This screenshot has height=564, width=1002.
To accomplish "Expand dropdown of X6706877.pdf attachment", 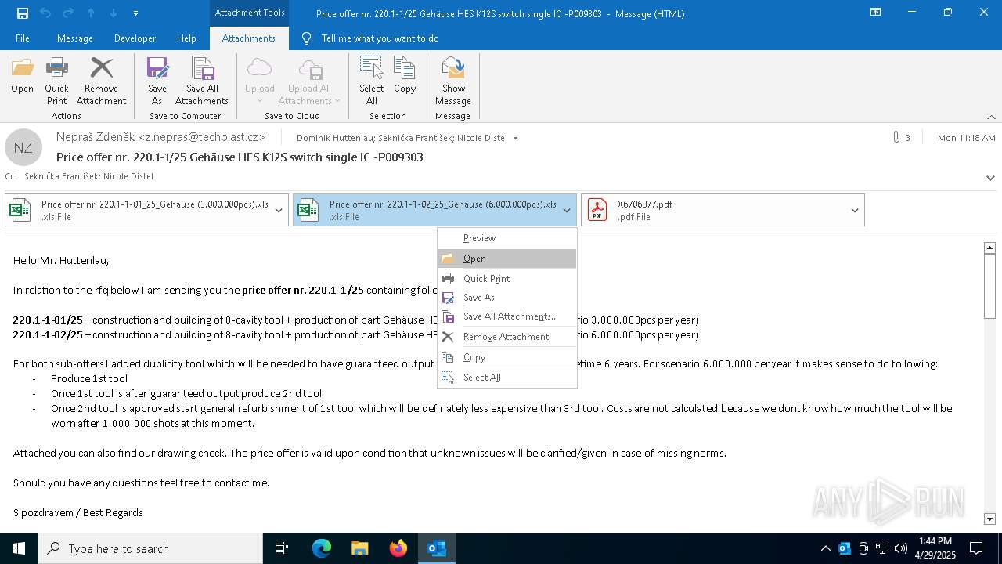I will pos(855,210).
